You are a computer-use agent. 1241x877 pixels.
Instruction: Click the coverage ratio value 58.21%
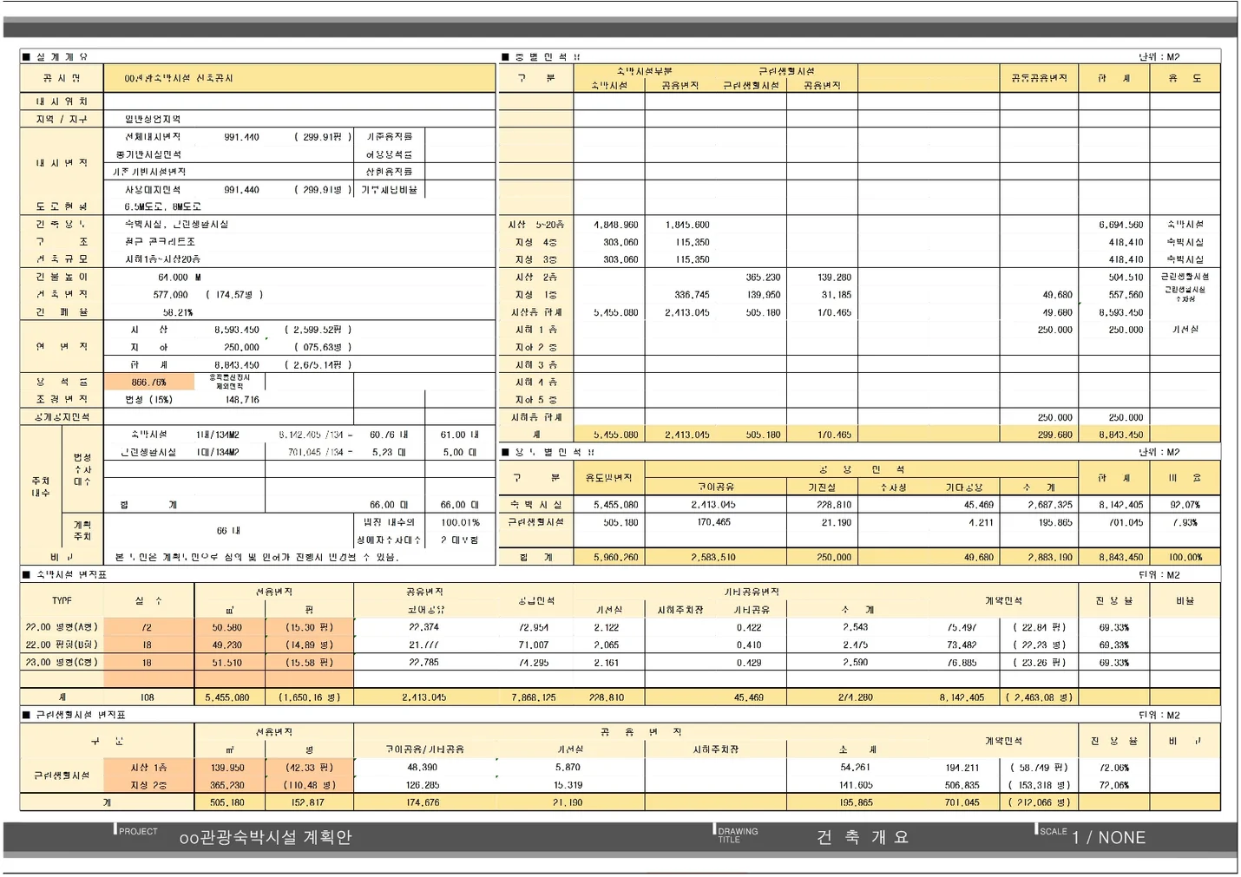tap(177, 312)
